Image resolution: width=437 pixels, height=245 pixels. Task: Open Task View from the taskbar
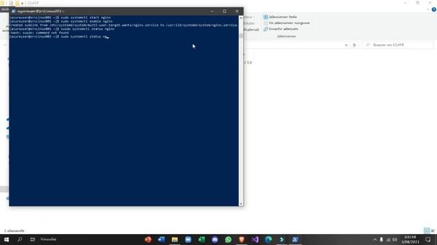33,240
